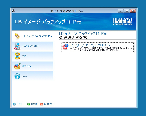Close the LB イメージ バックアップ window
146x116 pixels.
133,11
